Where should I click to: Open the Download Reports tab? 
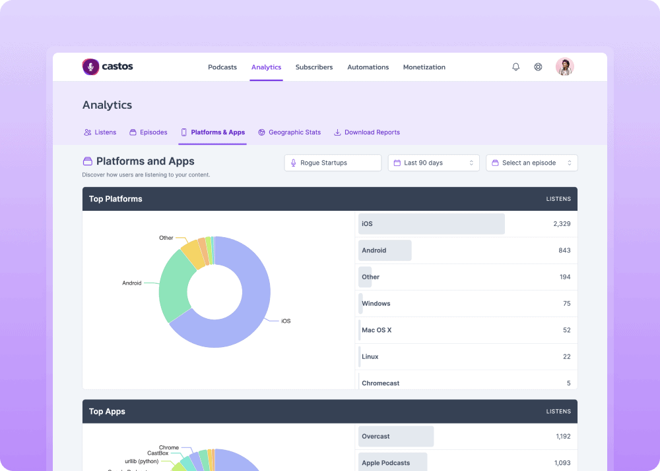pyautogui.click(x=366, y=132)
